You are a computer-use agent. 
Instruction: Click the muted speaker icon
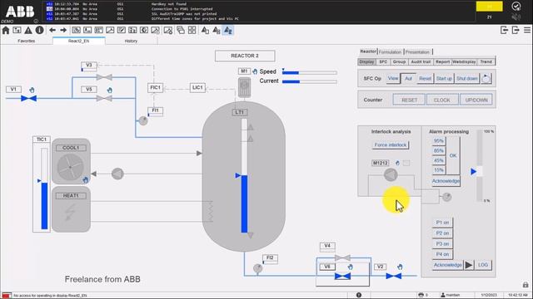[516, 17]
